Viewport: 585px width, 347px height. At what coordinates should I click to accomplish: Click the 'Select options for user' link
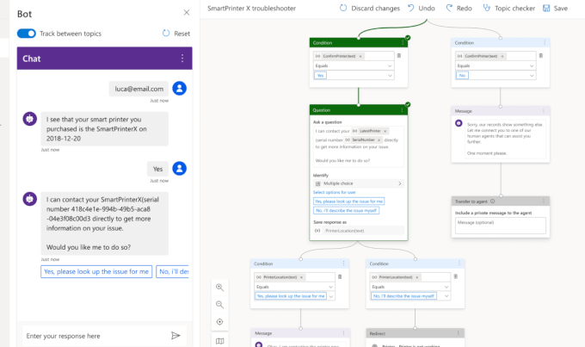tap(335, 192)
